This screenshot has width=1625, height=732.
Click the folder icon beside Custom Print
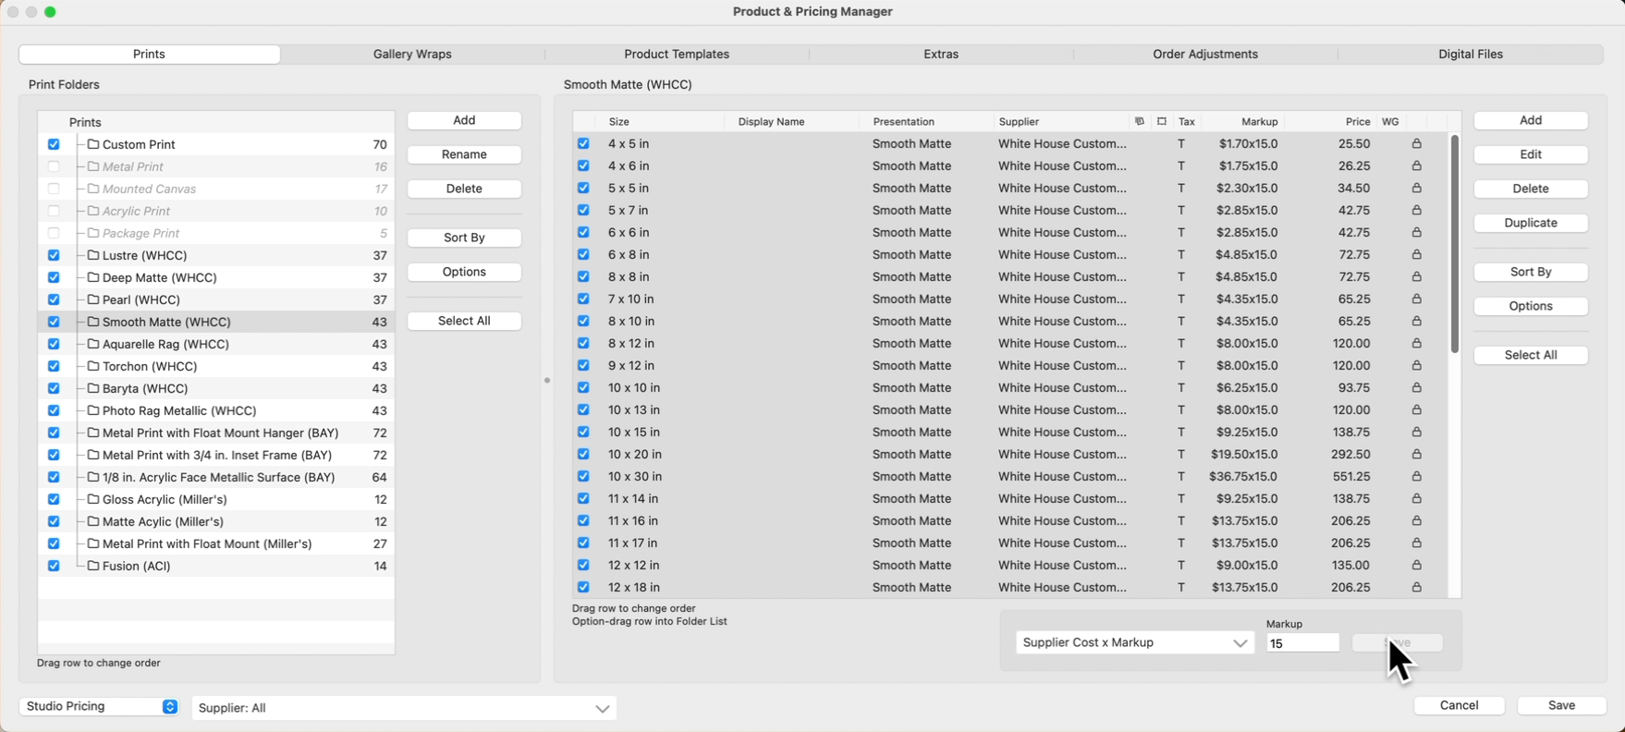(93, 144)
